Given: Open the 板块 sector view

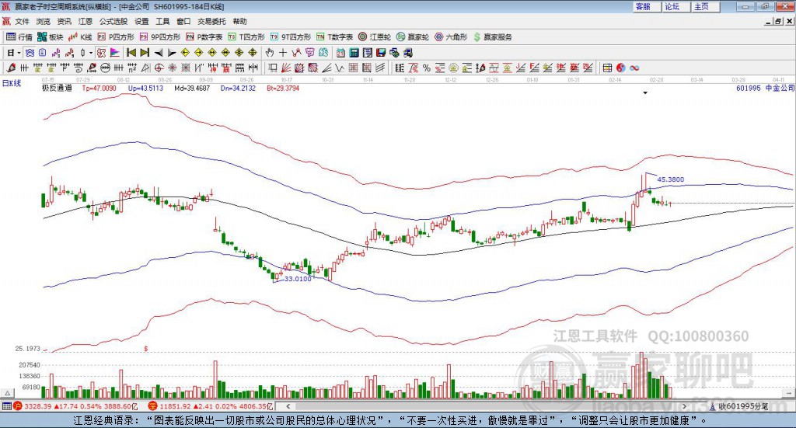Looking at the screenshot, I should 51,37.
